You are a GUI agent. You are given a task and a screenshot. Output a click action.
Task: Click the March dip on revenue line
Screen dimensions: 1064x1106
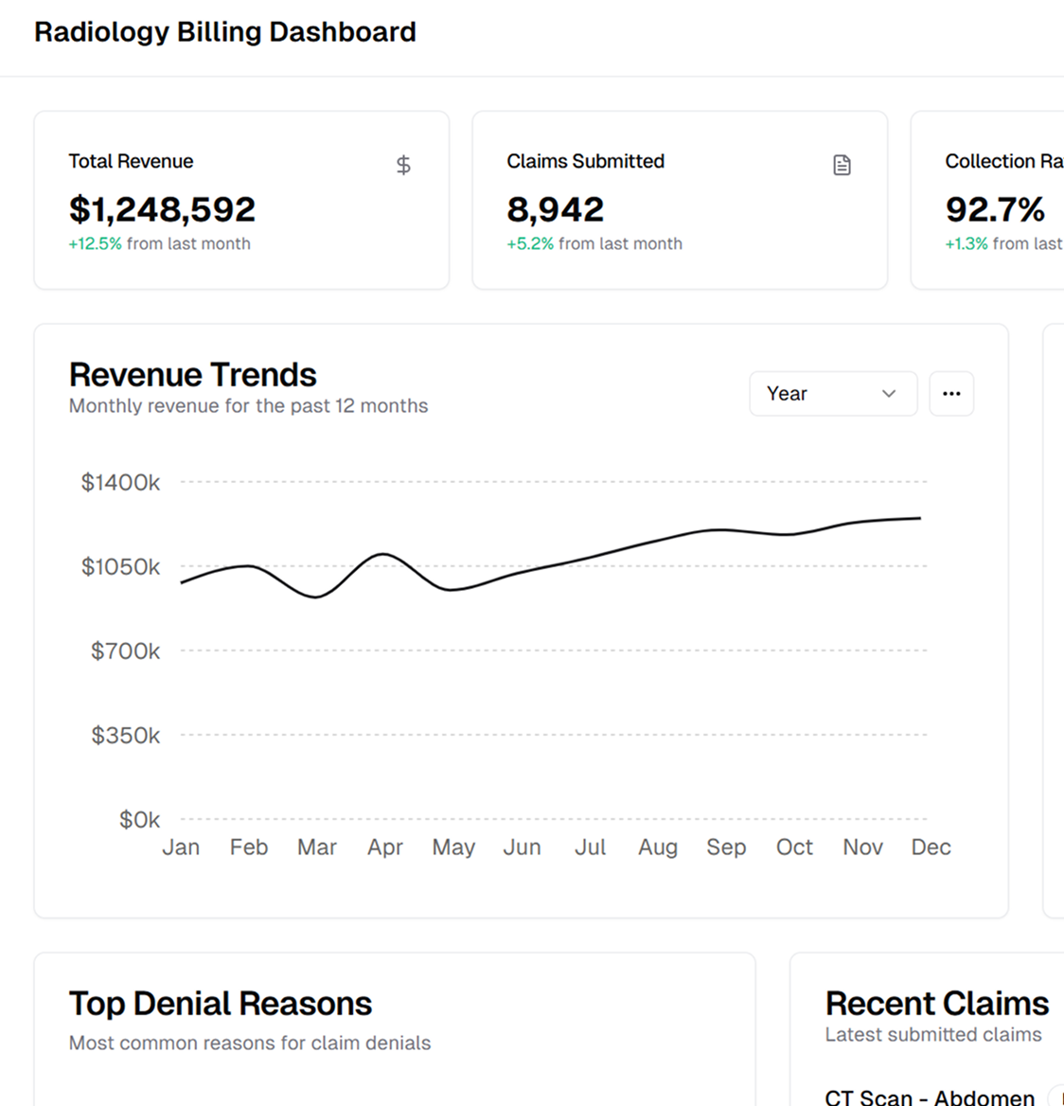click(316, 597)
